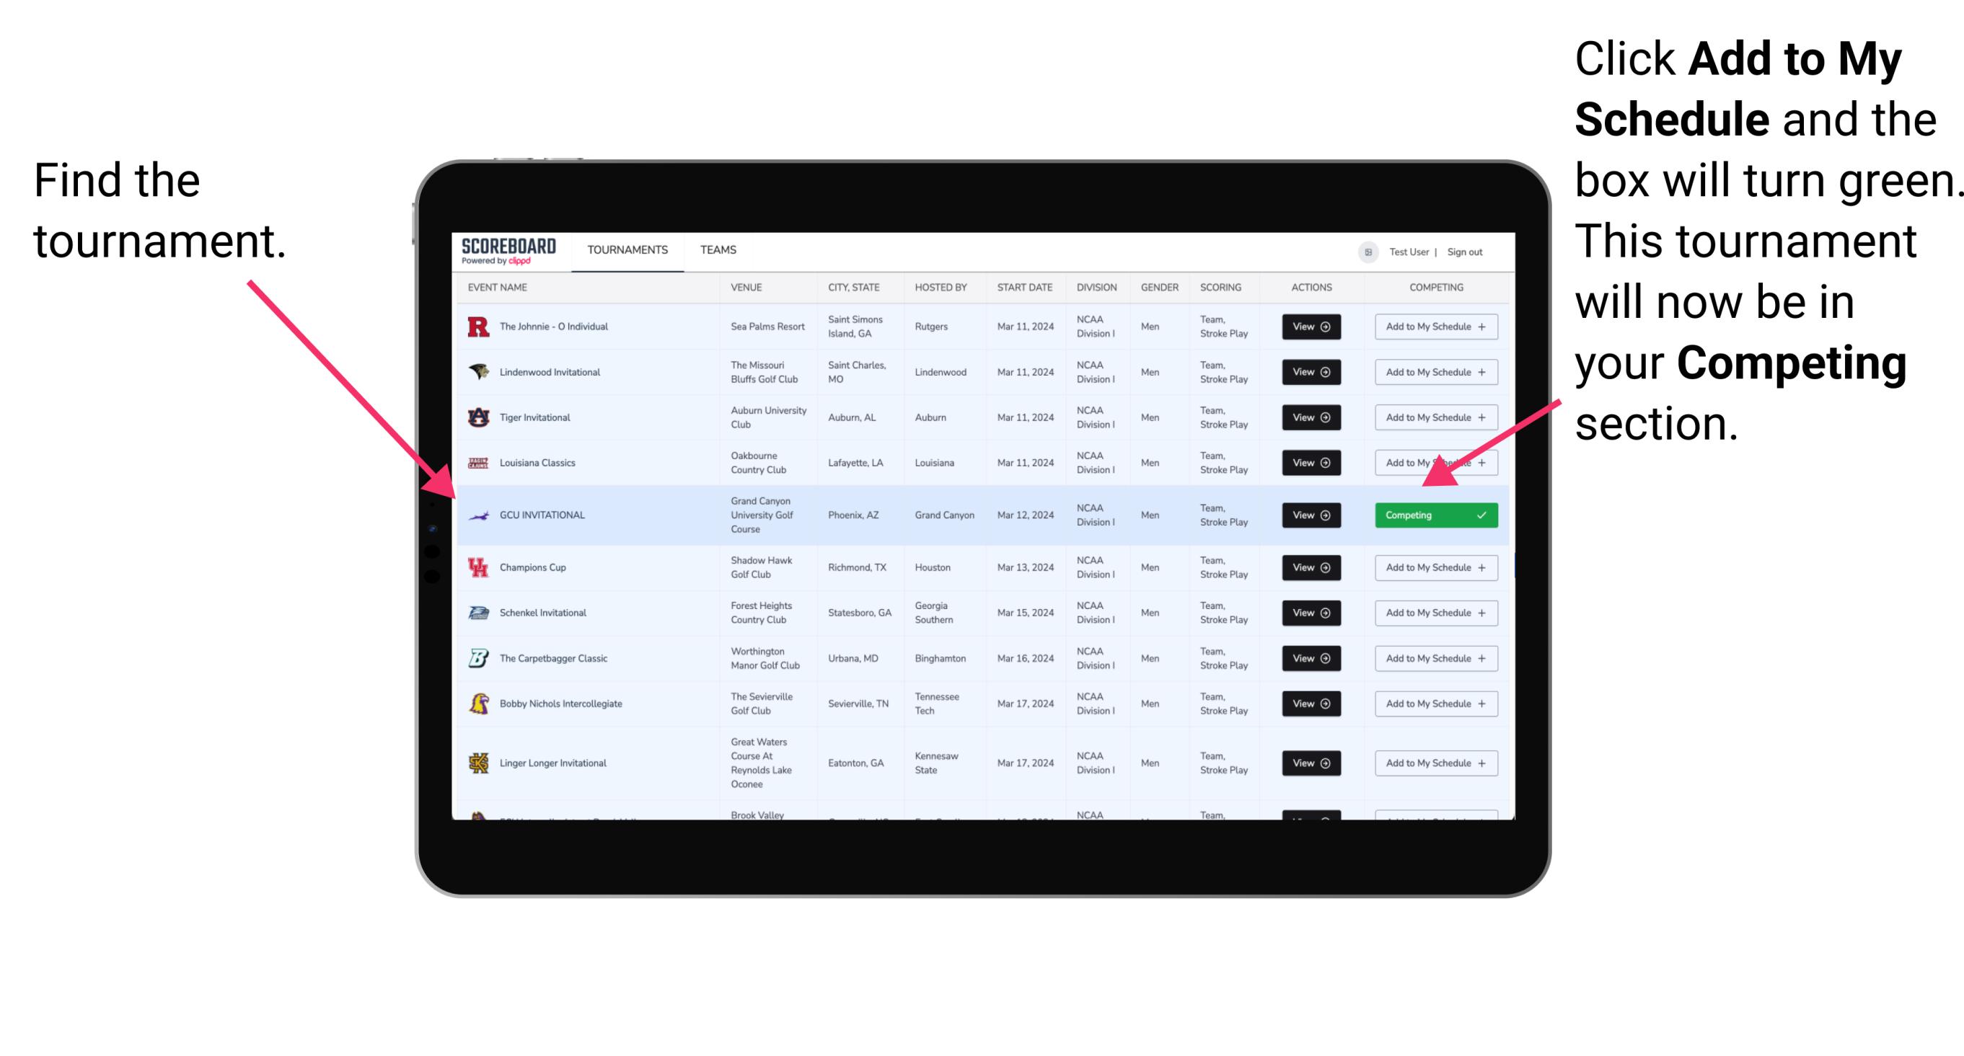Select the TOURNAMENTS tab
1964x1056 pixels.
point(625,249)
